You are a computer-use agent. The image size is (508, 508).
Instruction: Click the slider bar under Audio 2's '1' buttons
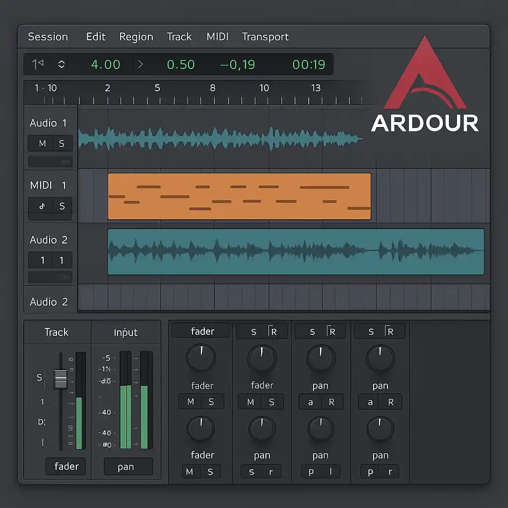click(50, 277)
